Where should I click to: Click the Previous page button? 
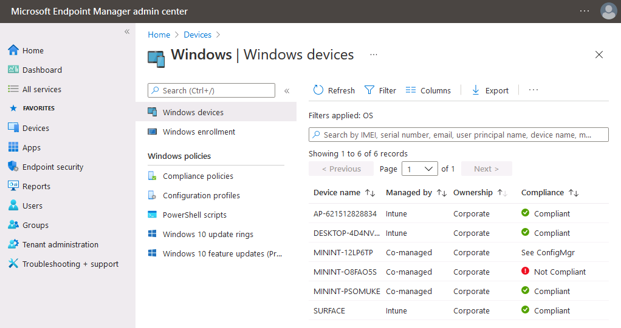pos(341,169)
